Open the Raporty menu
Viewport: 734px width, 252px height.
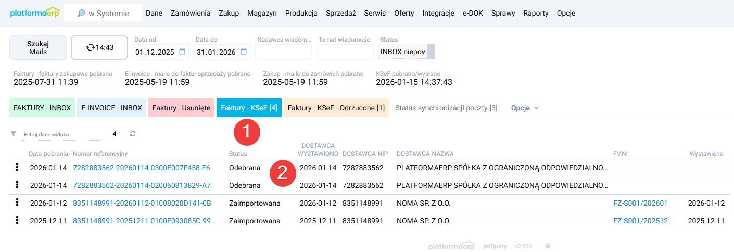[x=536, y=14]
